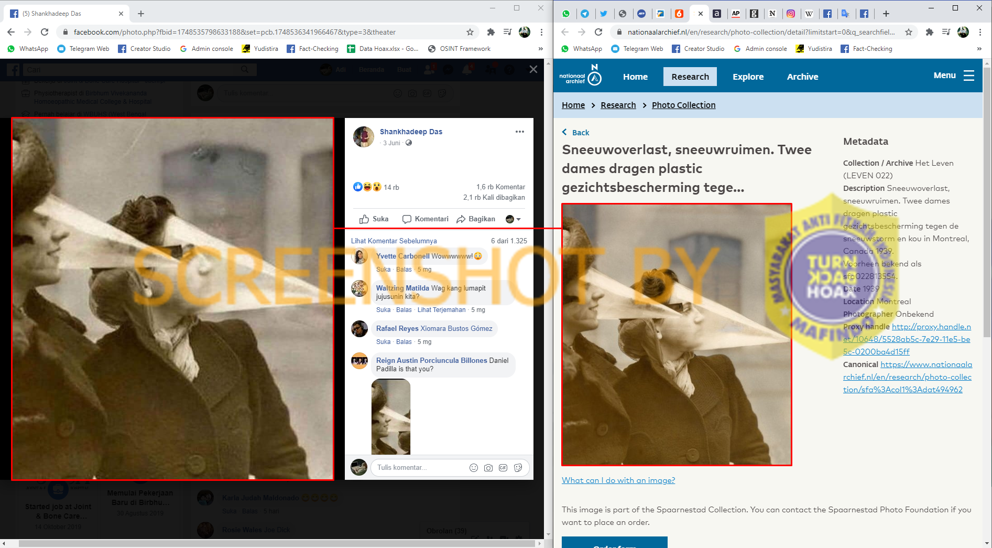Open a new tab in the left browser
992x548 pixels.
click(x=141, y=14)
